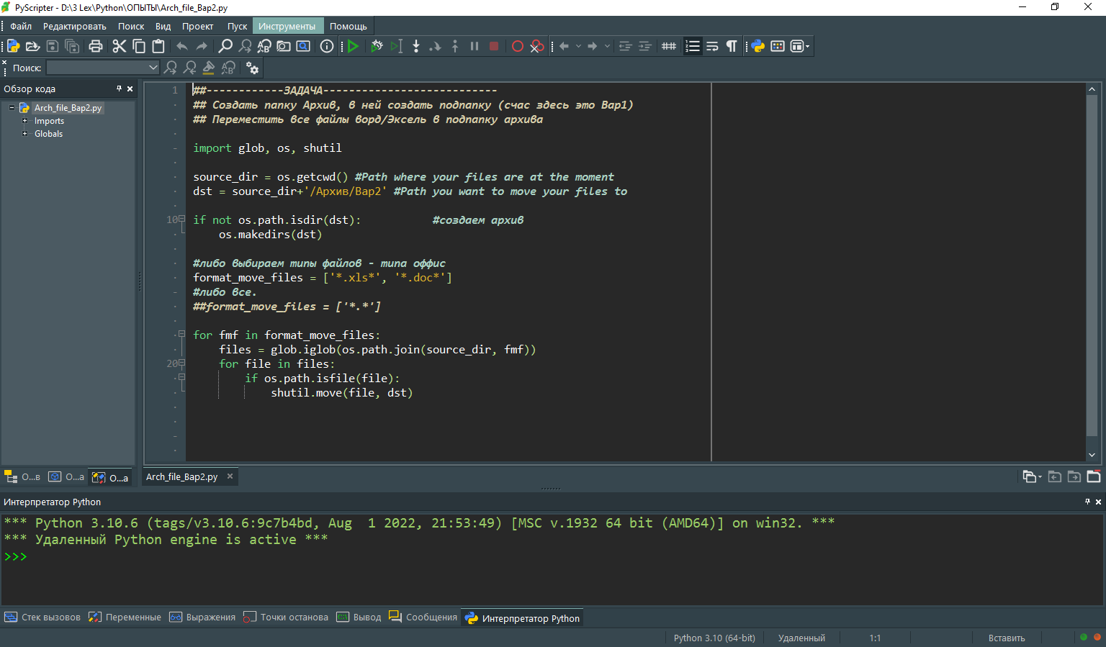Image resolution: width=1106 pixels, height=647 pixels.
Task: Close the Arch_file_Bap2.py editor tab
Action: (230, 476)
